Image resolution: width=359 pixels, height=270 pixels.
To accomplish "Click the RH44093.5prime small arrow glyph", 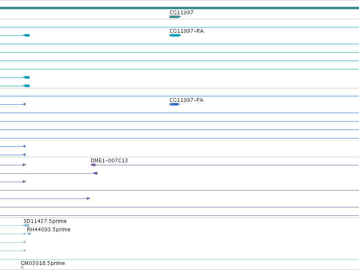I will point(29,234).
